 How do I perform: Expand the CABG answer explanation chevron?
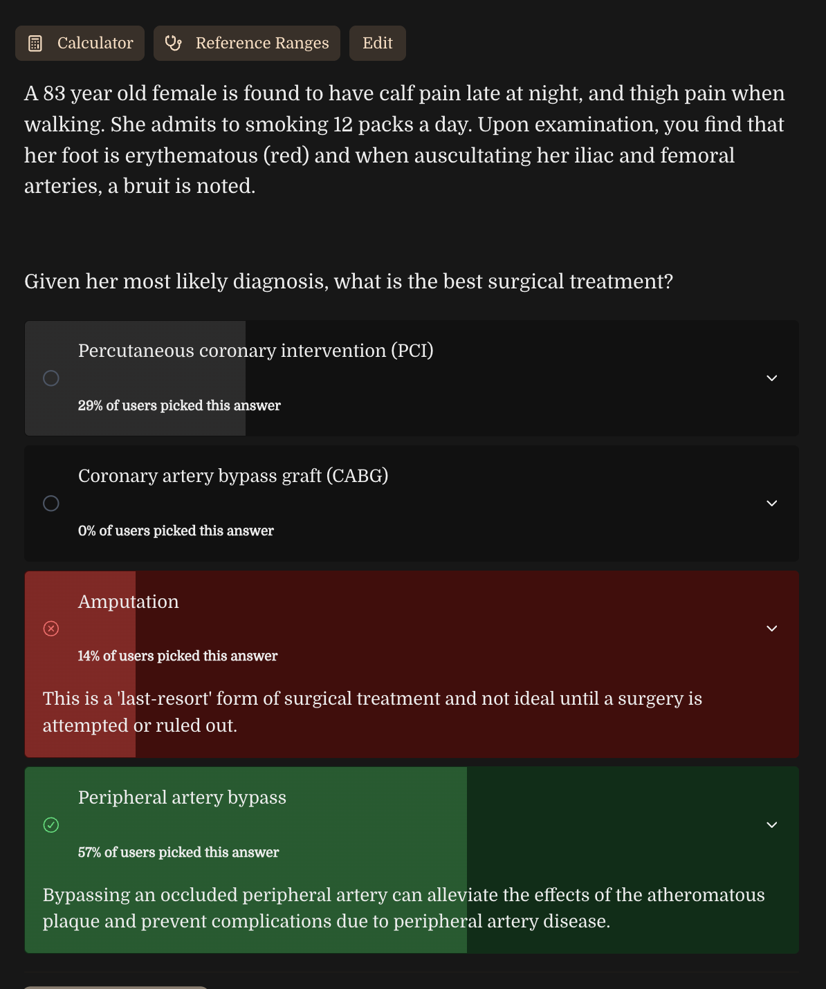pyautogui.click(x=772, y=503)
